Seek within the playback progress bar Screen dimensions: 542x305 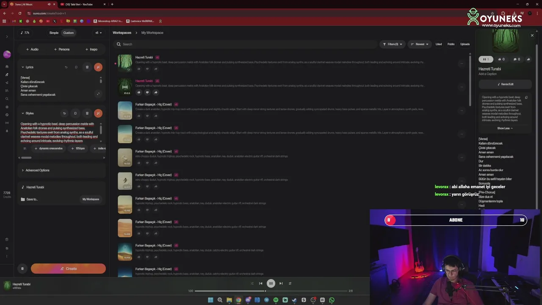point(271,291)
